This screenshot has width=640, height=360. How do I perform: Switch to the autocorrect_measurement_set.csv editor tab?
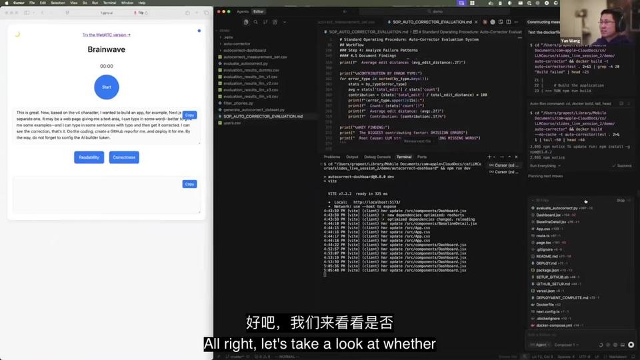[x=346, y=22]
